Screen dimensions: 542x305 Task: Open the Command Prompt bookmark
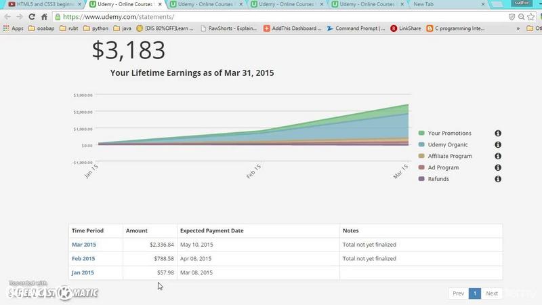tap(356, 28)
